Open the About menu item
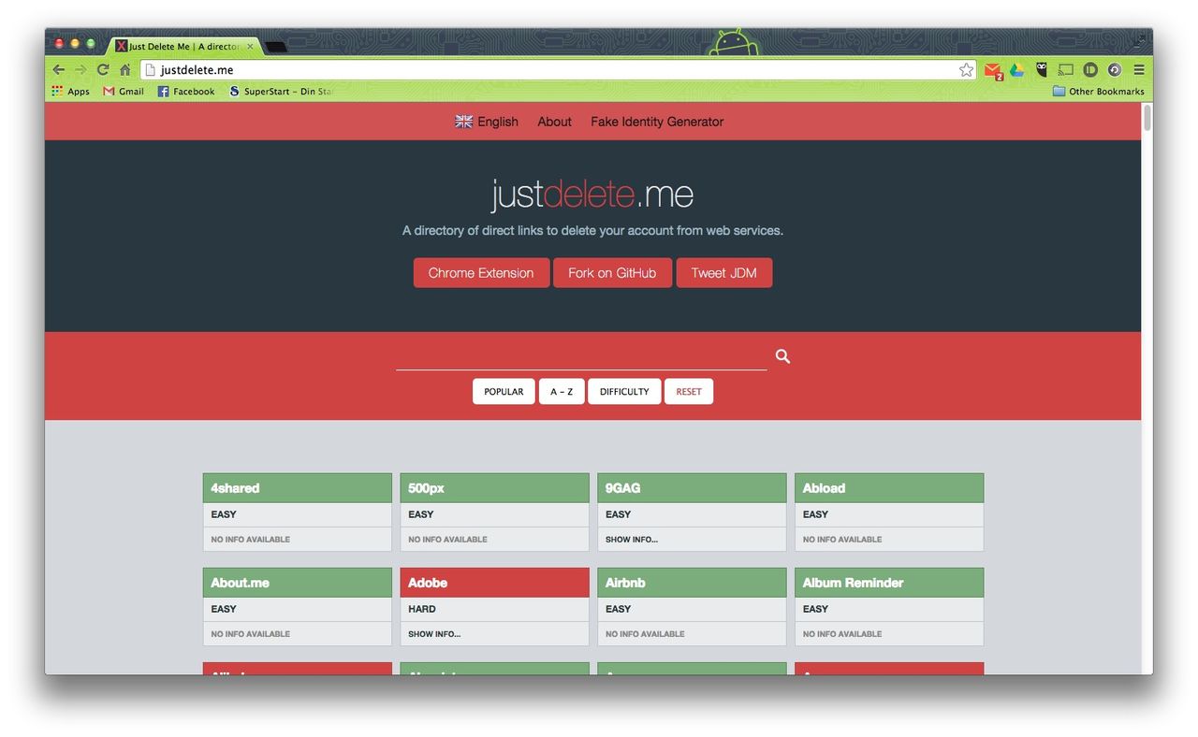 (x=554, y=122)
